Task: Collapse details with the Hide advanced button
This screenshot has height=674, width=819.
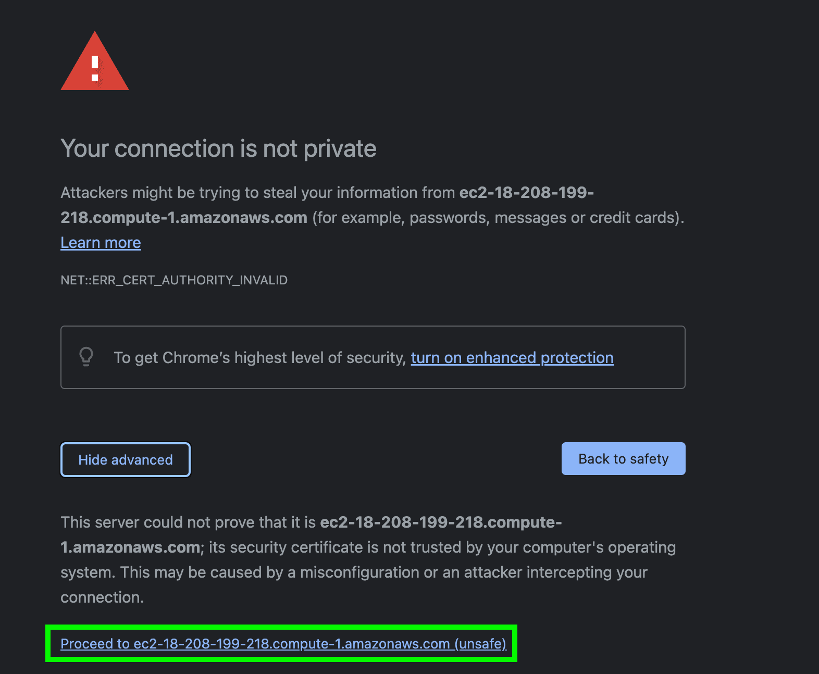Action: pyautogui.click(x=126, y=459)
